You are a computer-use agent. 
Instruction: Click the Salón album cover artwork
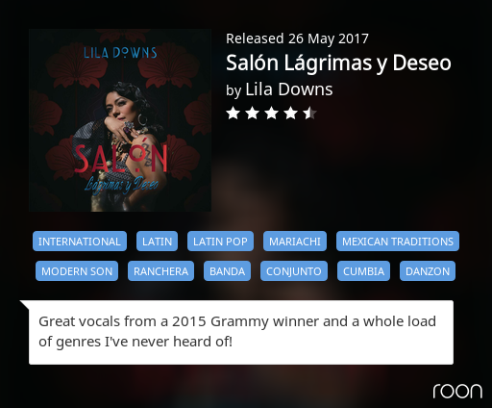120,120
